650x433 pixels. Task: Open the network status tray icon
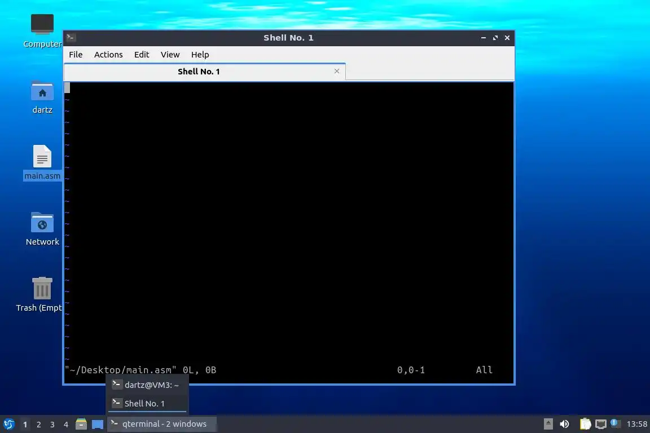point(601,424)
